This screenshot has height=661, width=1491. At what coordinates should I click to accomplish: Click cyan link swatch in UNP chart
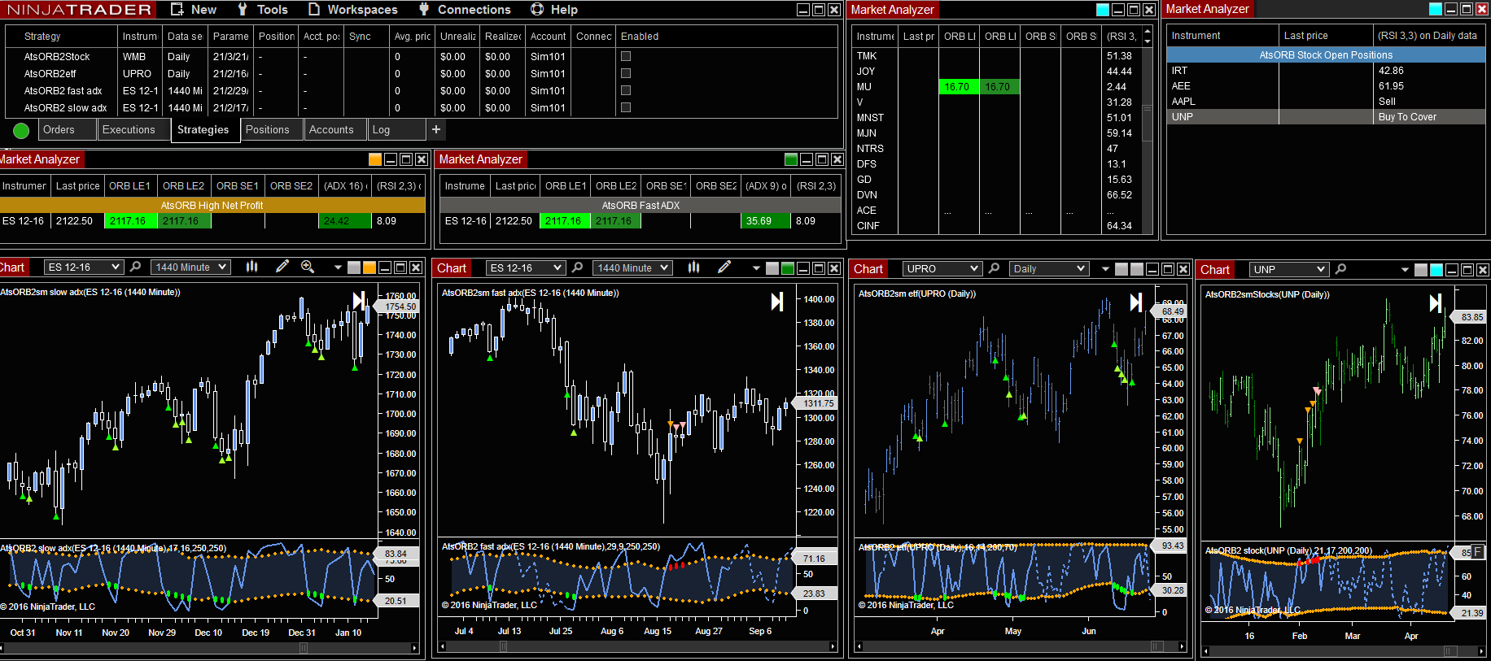[x=1436, y=270]
